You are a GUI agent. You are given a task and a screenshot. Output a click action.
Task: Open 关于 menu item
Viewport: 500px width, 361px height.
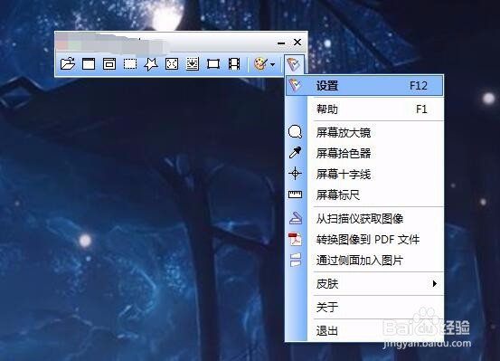point(364,307)
